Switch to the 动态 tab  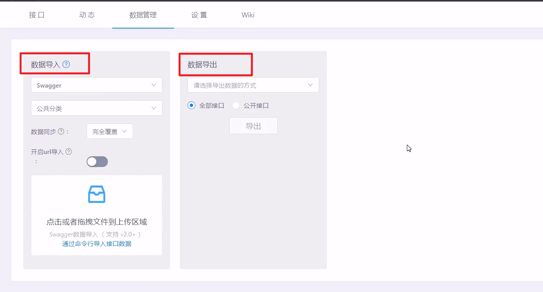tap(87, 15)
